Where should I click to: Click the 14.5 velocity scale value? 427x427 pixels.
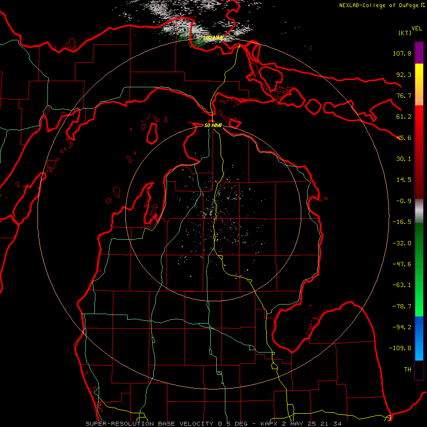404,180
